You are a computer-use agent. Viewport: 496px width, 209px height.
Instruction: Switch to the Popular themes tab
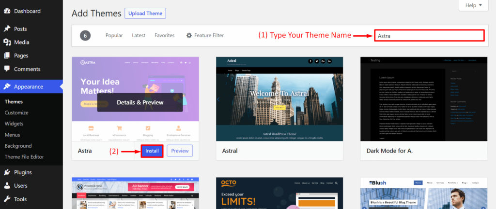(114, 35)
